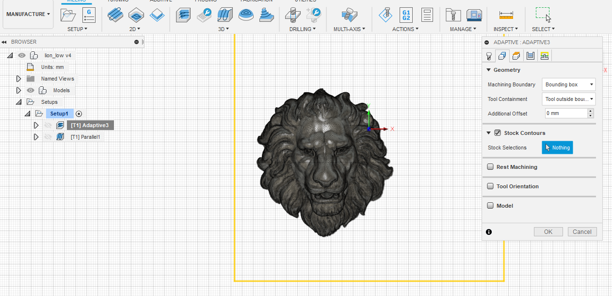Screen dimensions: 612x296
Task: Select the 2D Adaptive Clearing tool icon
Action: pos(115,16)
